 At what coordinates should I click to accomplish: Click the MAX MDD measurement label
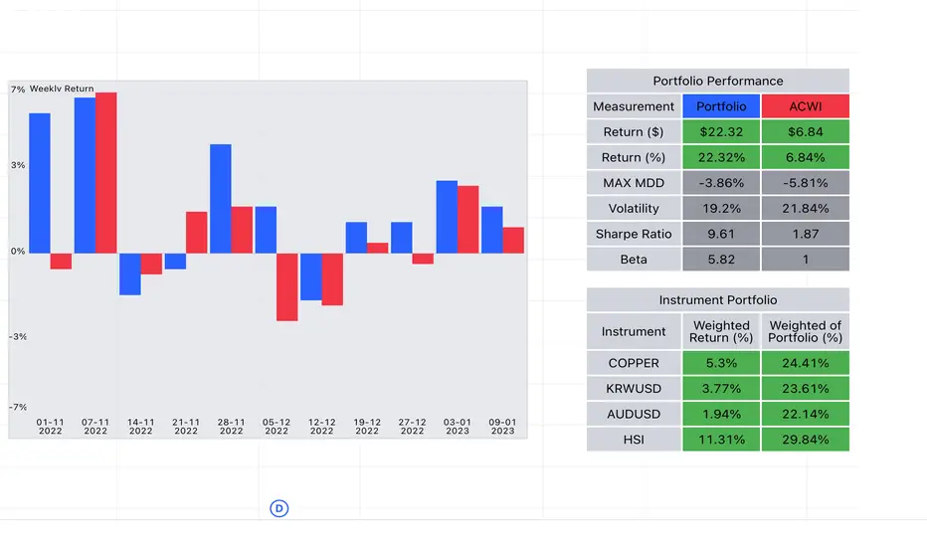(634, 183)
